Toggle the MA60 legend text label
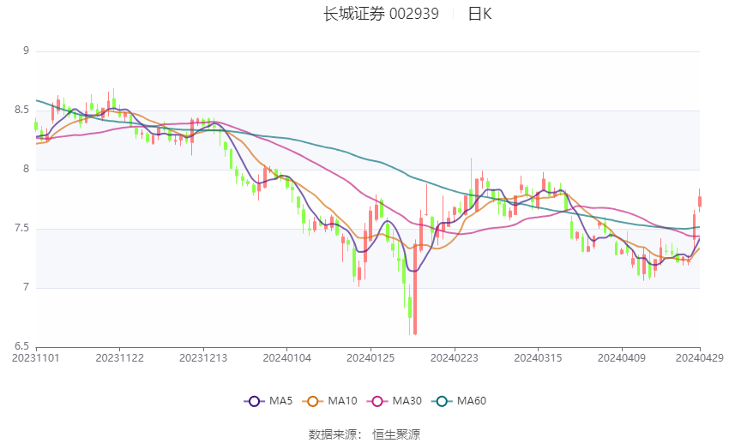 click(x=473, y=401)
